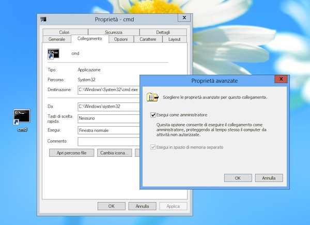Image resolution: width=310 pixels, height=225 pixels.
Task: Click the disabled Esegui in spazio di memoria separato checkbox
Action: pyautogui.click(x=153, y=147)
